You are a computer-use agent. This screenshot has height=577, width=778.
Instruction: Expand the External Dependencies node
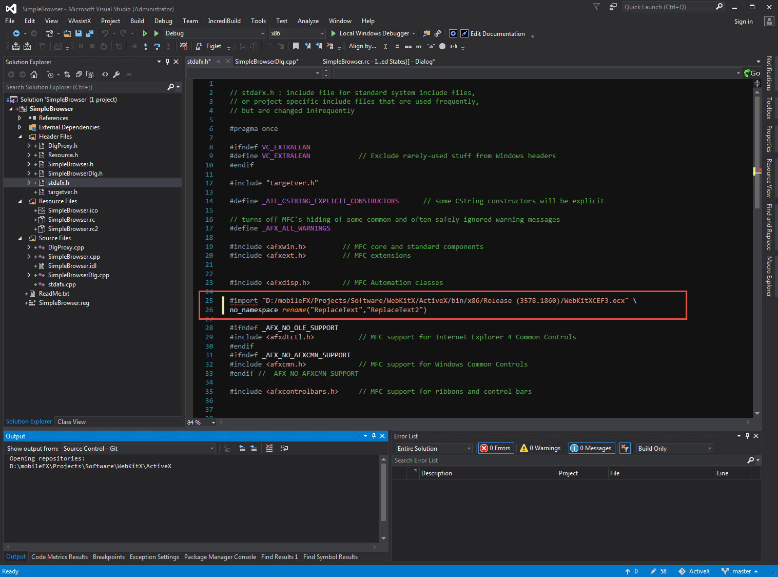[x=20, y=127]
